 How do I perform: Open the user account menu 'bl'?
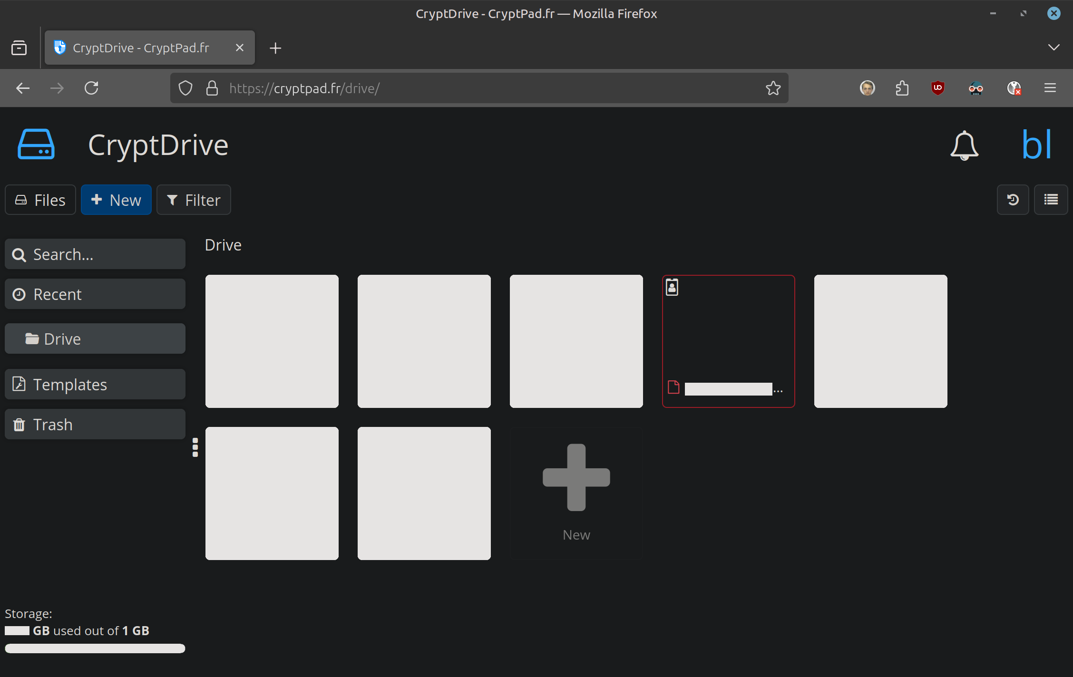1036,145
